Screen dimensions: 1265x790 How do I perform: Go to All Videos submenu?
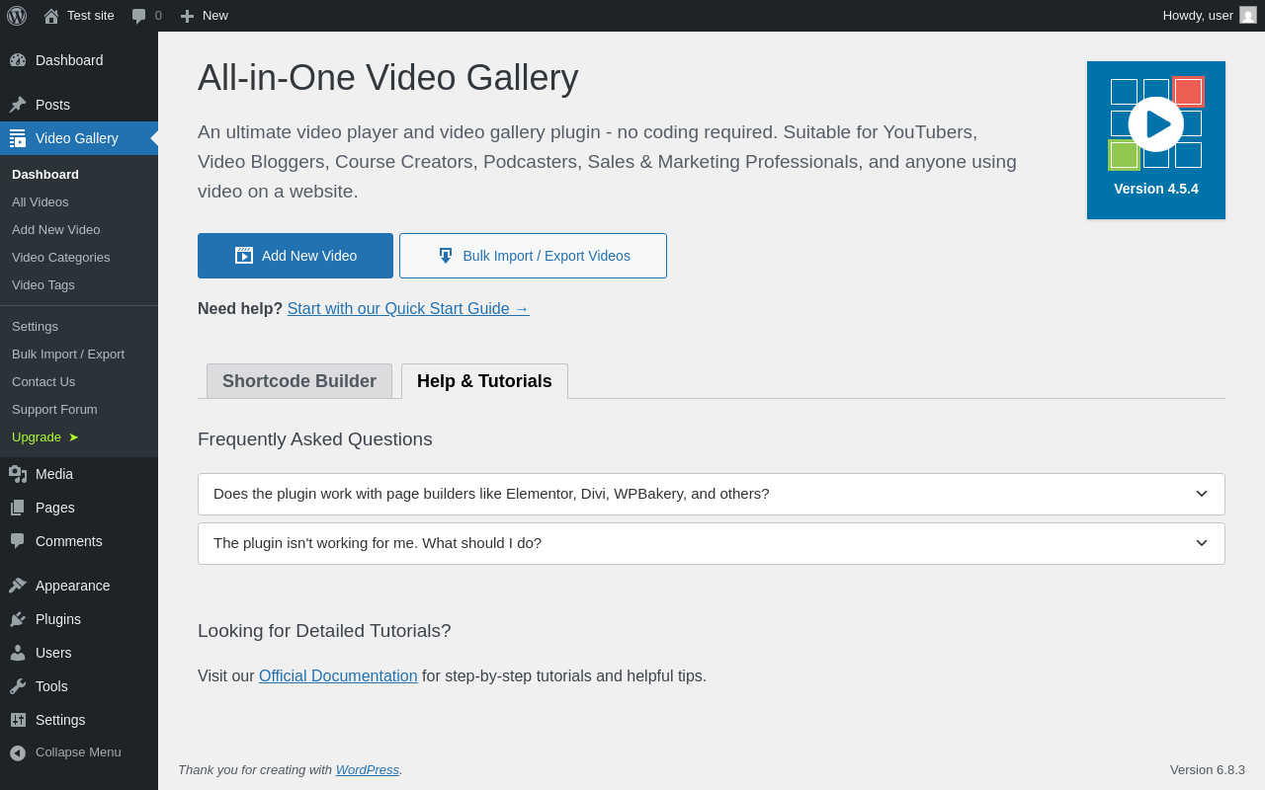41,201
